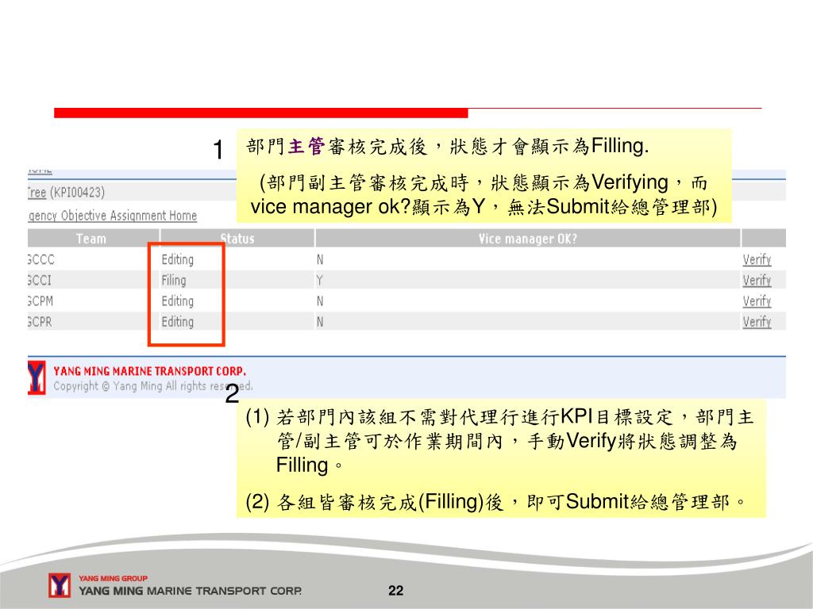Click the Verify link for GCCC row

(757, 259)
